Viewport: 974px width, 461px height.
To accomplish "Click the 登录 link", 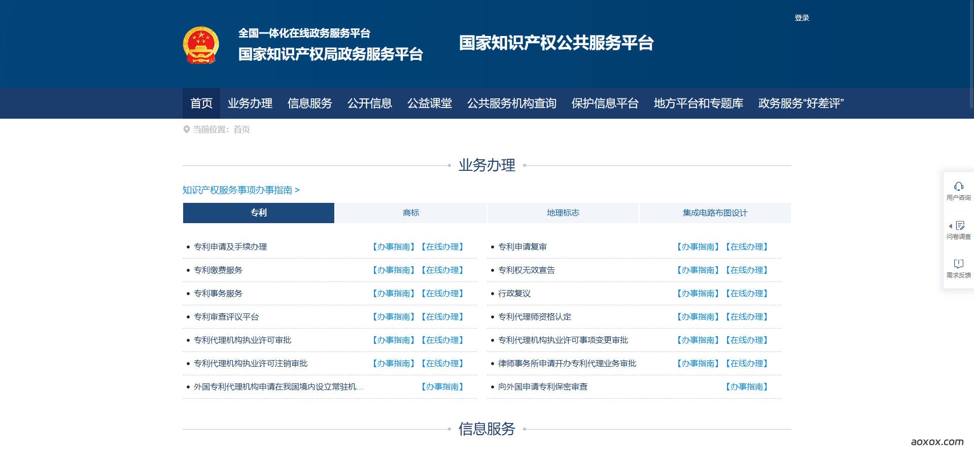I will pyautogui.click(x=802, y=17).
